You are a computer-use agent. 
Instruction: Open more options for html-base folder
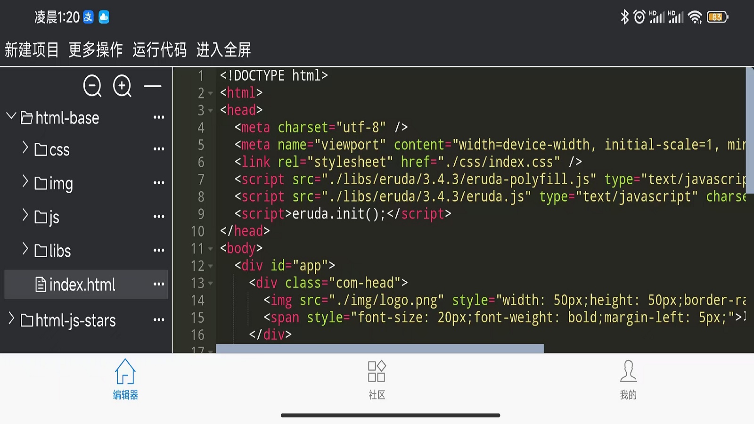159,117
